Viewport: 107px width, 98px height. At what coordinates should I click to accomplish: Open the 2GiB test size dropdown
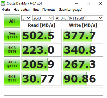pyautogui.click(x=43, y=18)
